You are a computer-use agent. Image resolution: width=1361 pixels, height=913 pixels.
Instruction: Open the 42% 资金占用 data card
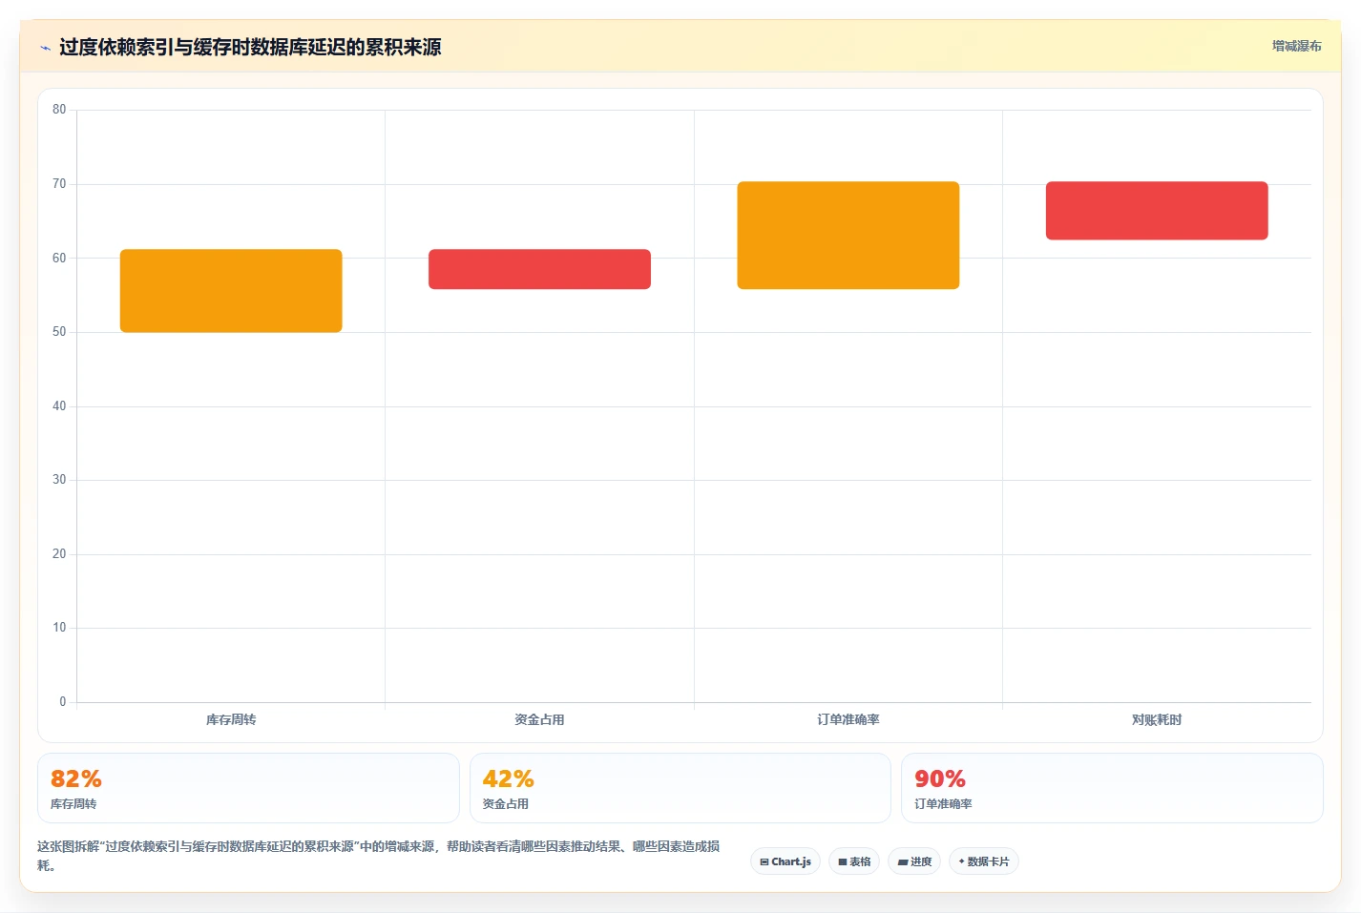click(680, 788)
